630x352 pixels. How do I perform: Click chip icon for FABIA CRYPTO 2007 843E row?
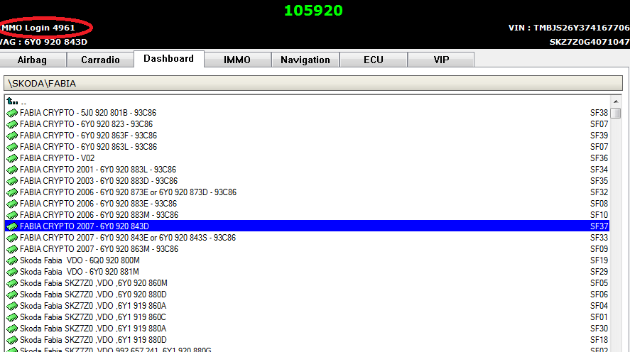pyautogui.click(x=12, y=238)
